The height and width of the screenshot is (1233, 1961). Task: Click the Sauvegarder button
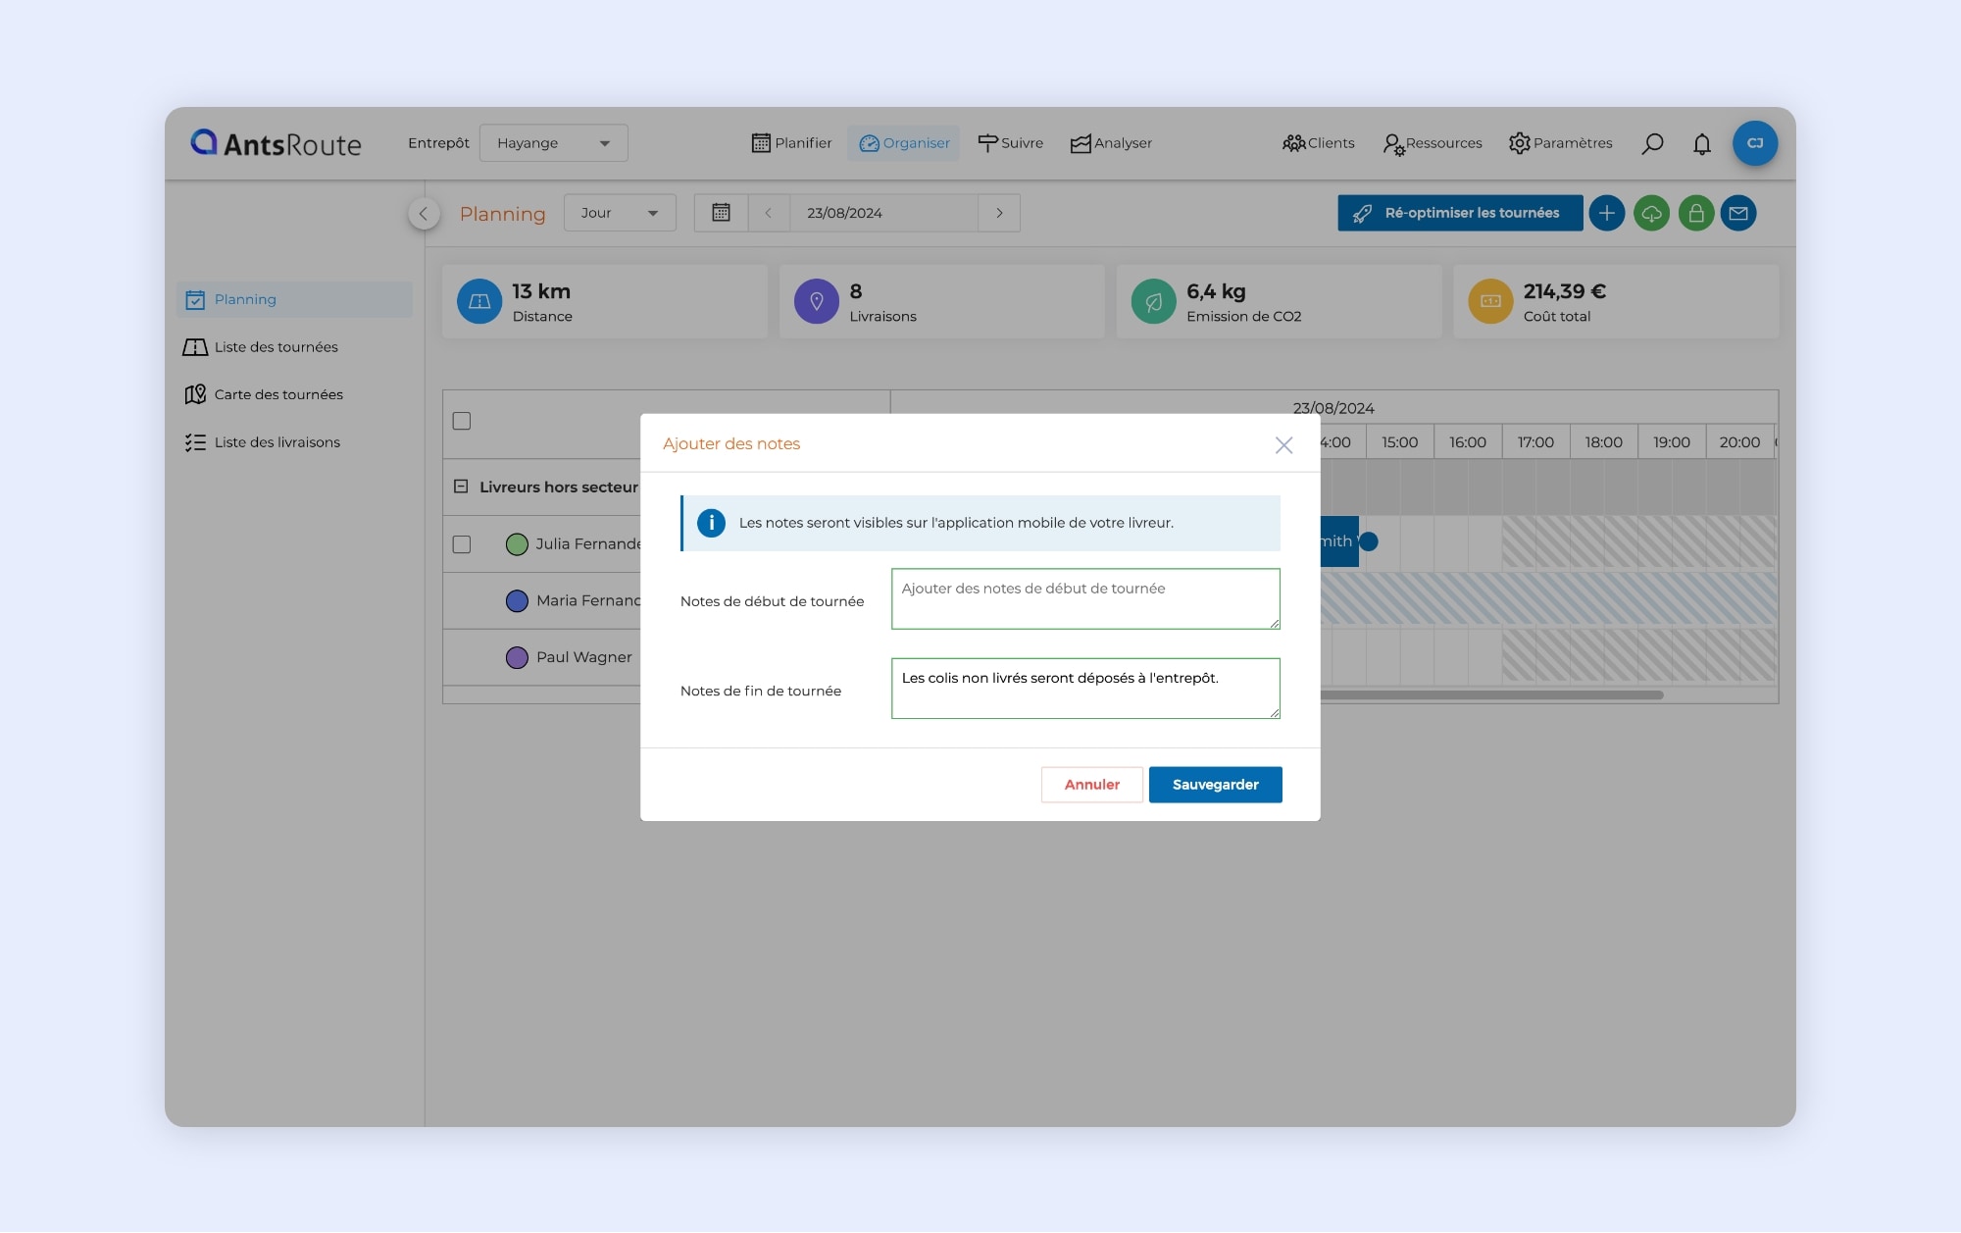[x=1215, y=785]
